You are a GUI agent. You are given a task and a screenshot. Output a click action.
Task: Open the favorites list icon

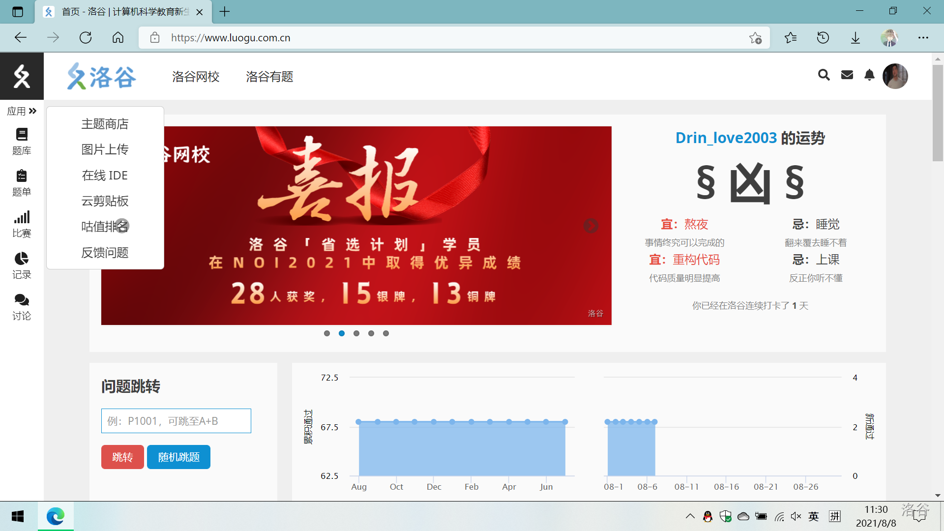coord(791,38)
